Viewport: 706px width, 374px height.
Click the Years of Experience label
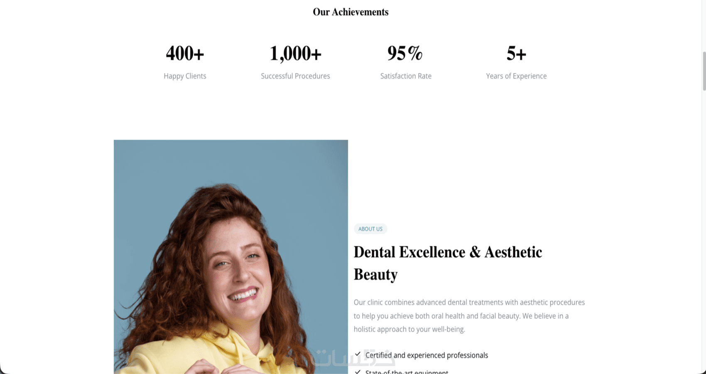(516, 76)
